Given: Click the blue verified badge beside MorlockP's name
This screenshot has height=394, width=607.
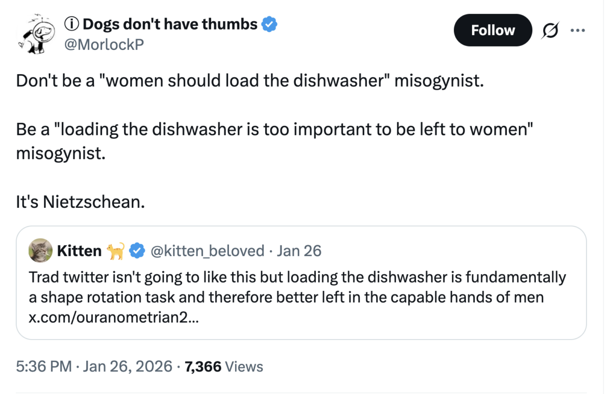Looking at the screenshot, I should [x=269, y=24].
